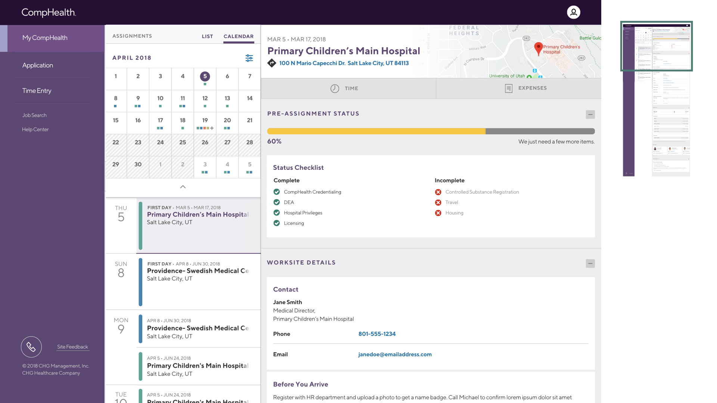Email janedoe@emailaddress.com

(x=395, y=354)
